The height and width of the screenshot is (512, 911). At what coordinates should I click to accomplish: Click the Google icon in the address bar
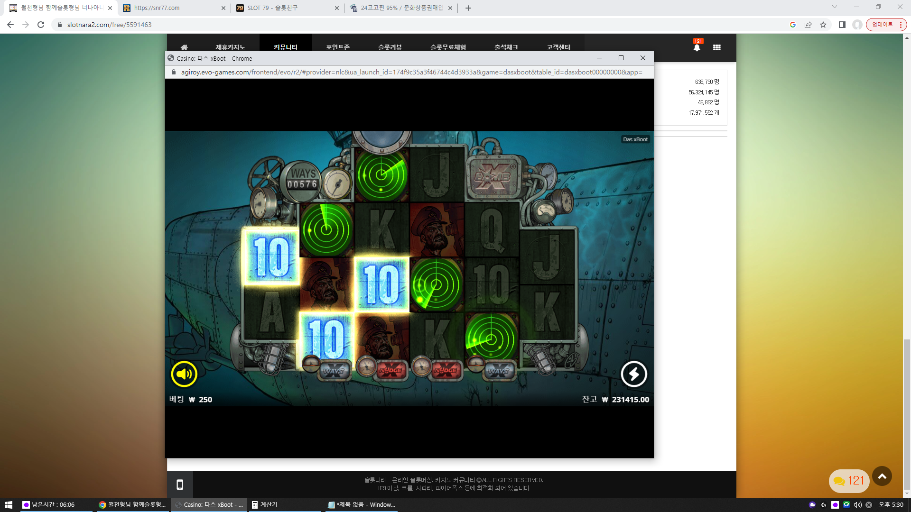793,25
